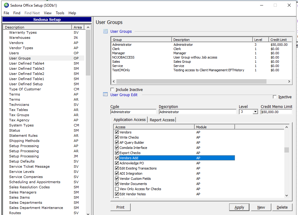Sort user groups by Credit Limit header
Screen dimensions: 298x215
[280, 39]
